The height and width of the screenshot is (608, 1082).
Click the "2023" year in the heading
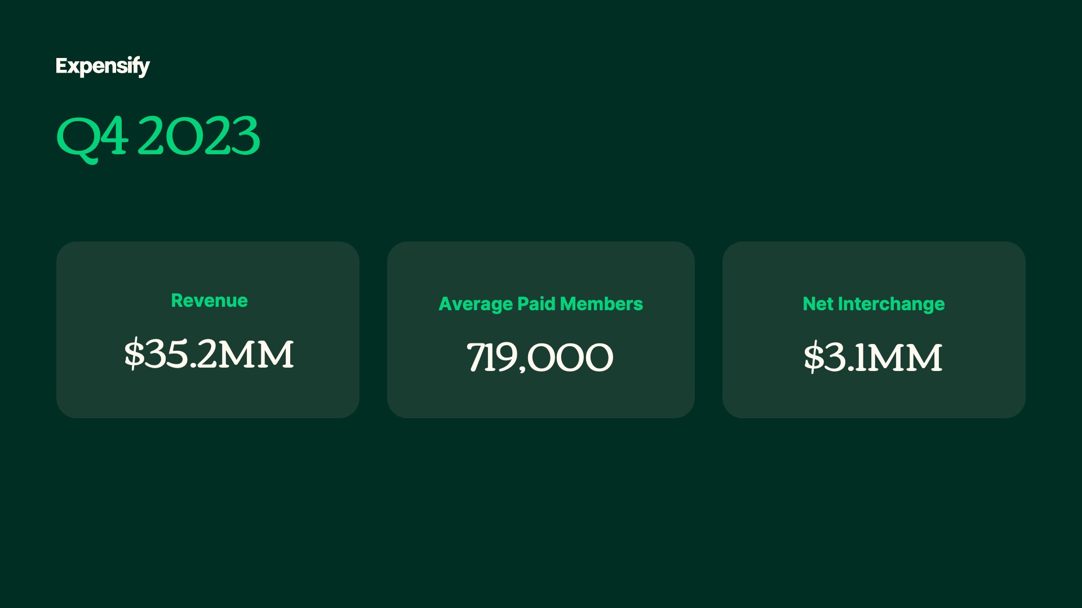pyautogui.click(x=198, y=136)
